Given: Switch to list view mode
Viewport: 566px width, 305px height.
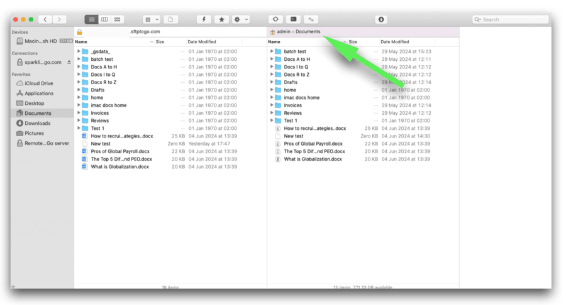Looking at the screenshot, I should pyautogui.click(x=92, y=19).
